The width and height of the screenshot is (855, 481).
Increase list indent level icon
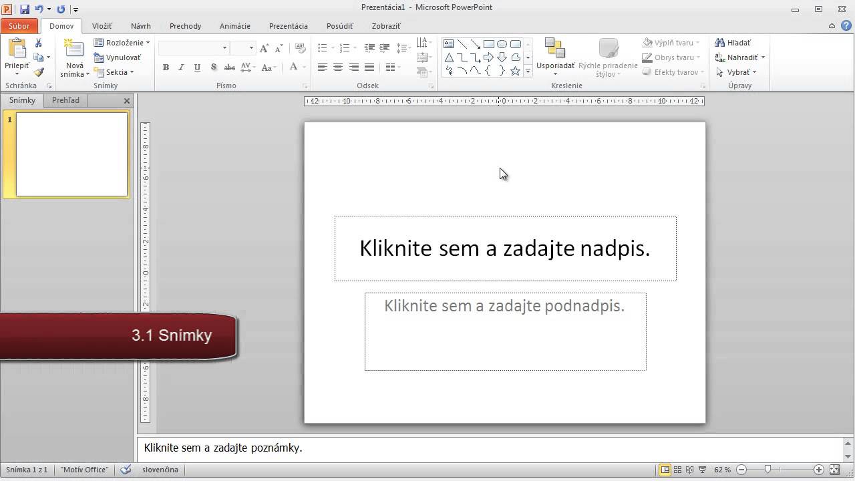coord(385,48)
